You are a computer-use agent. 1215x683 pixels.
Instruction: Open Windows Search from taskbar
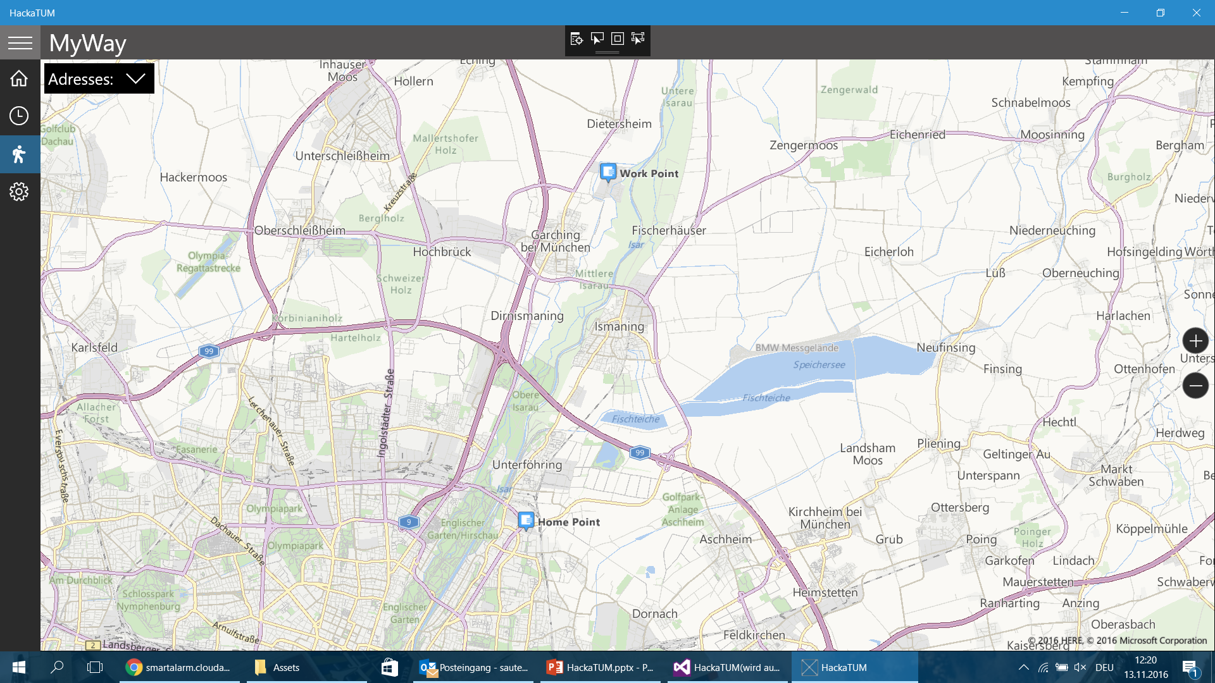57,667
